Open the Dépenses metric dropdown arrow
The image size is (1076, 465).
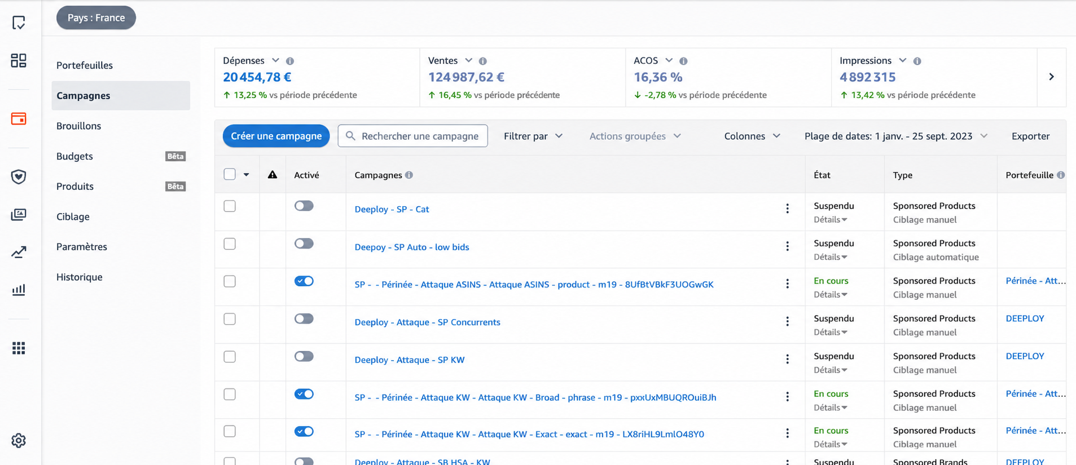pos(275,60)
